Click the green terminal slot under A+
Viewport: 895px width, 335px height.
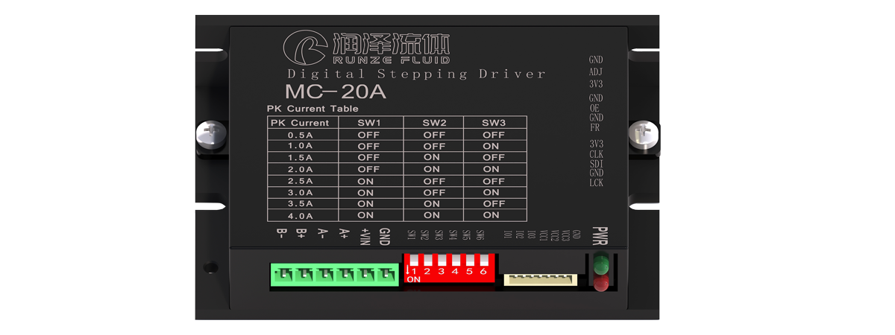coord(345,275)
